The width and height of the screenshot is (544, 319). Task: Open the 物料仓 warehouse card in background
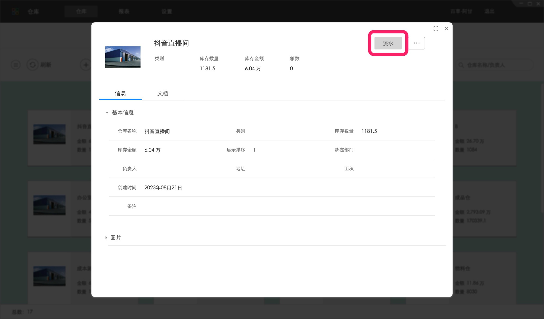tap(484, 279)
